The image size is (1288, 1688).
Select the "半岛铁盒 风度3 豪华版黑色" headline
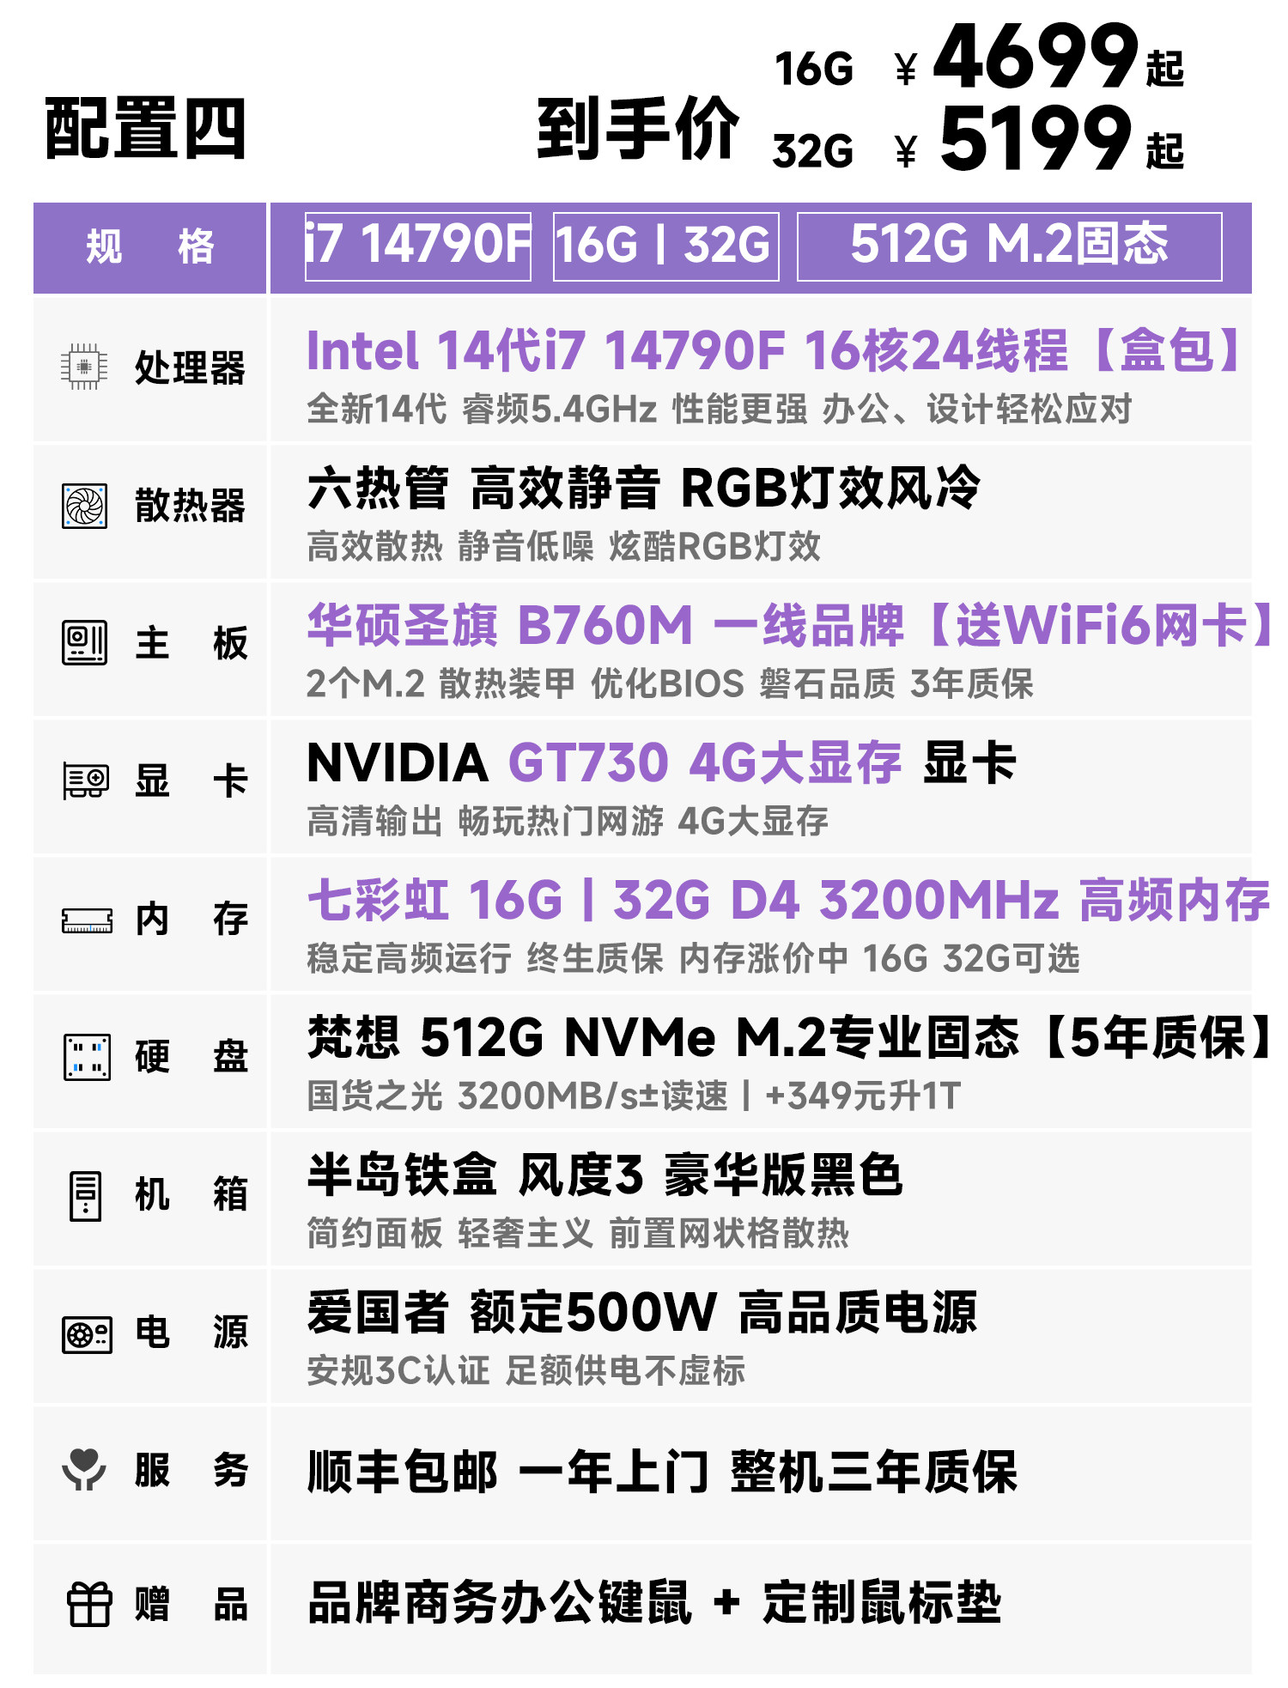tap(605, 1175)
